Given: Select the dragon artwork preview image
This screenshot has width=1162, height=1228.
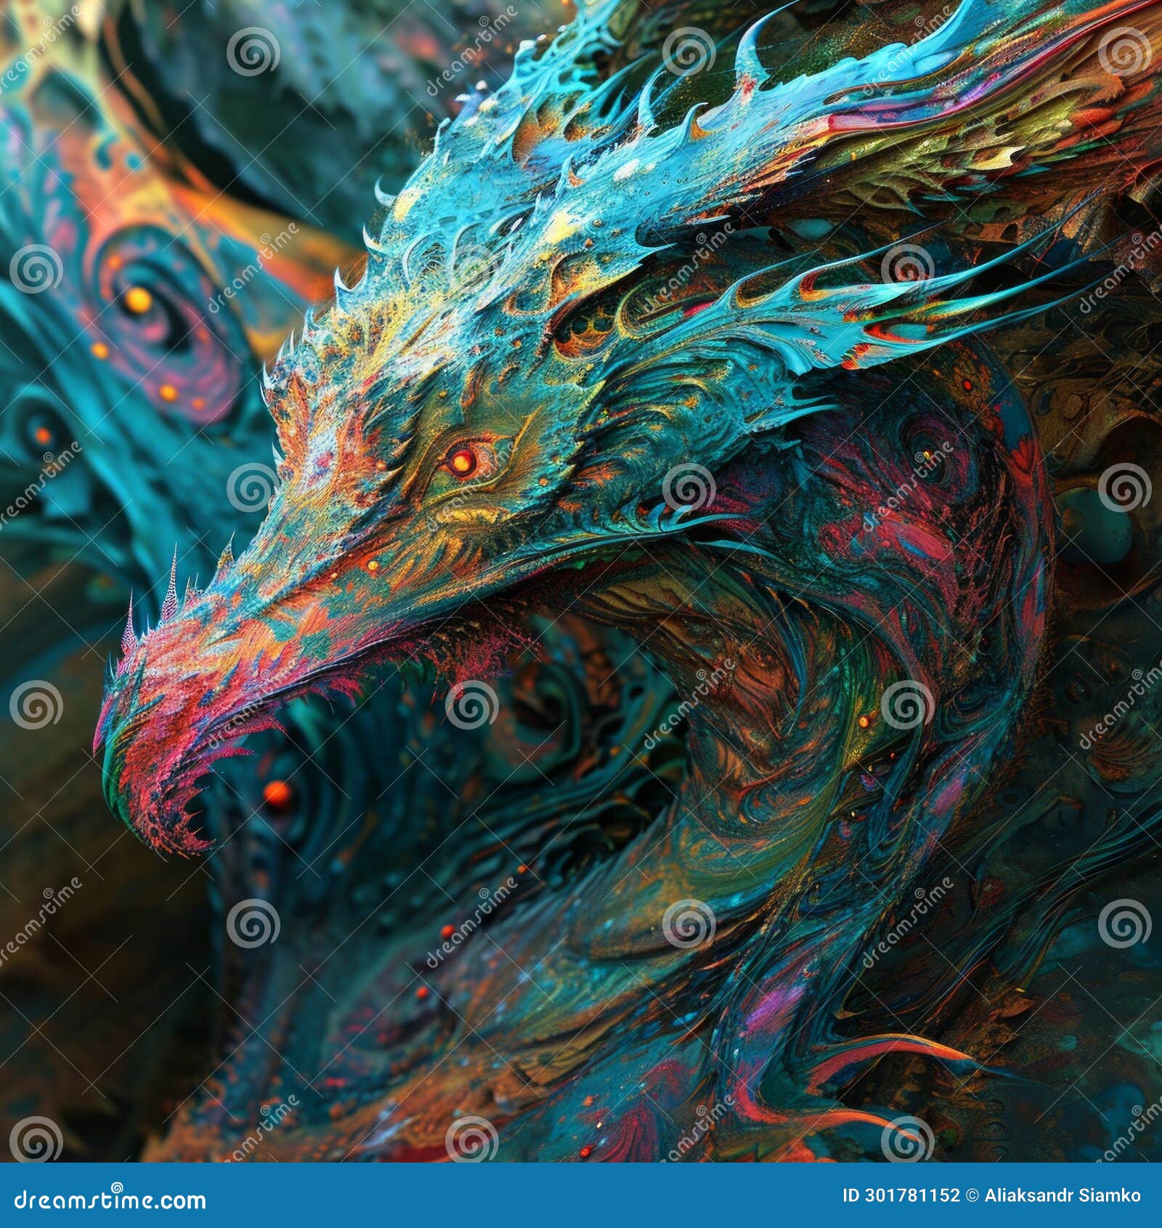Looking at the screenshot, I should coord(581,581).
